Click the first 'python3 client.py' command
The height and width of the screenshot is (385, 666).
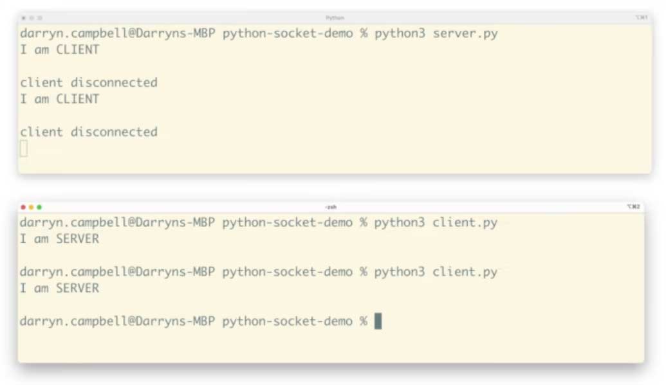(436, 222)
